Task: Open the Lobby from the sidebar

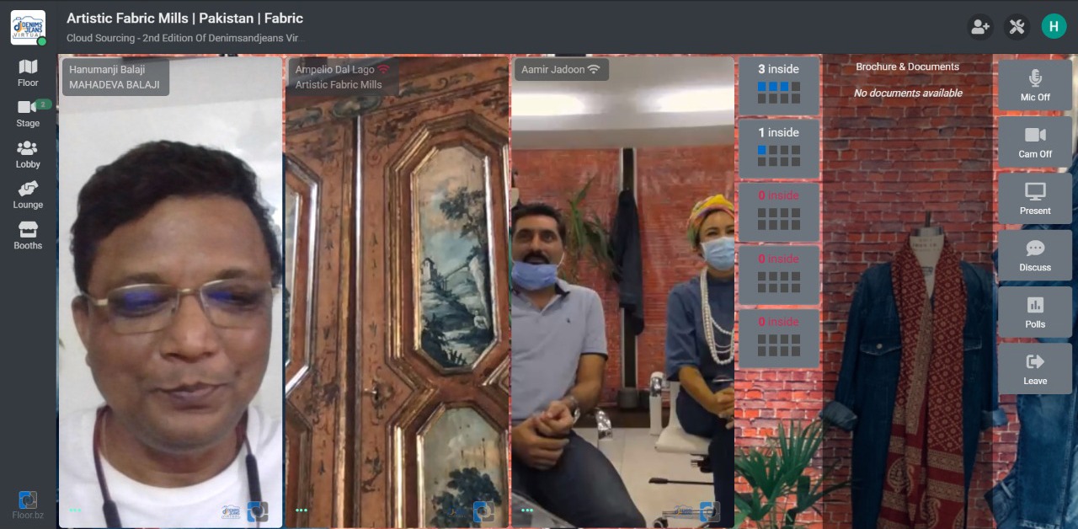Action: click(x=28, y=155)
